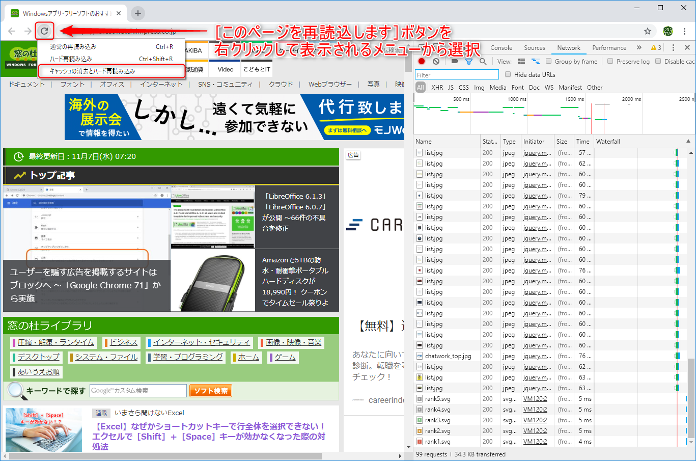Toggle capture screenshots camera icon
The height and width of the screenshot is (461, 696).
point(455,61)
